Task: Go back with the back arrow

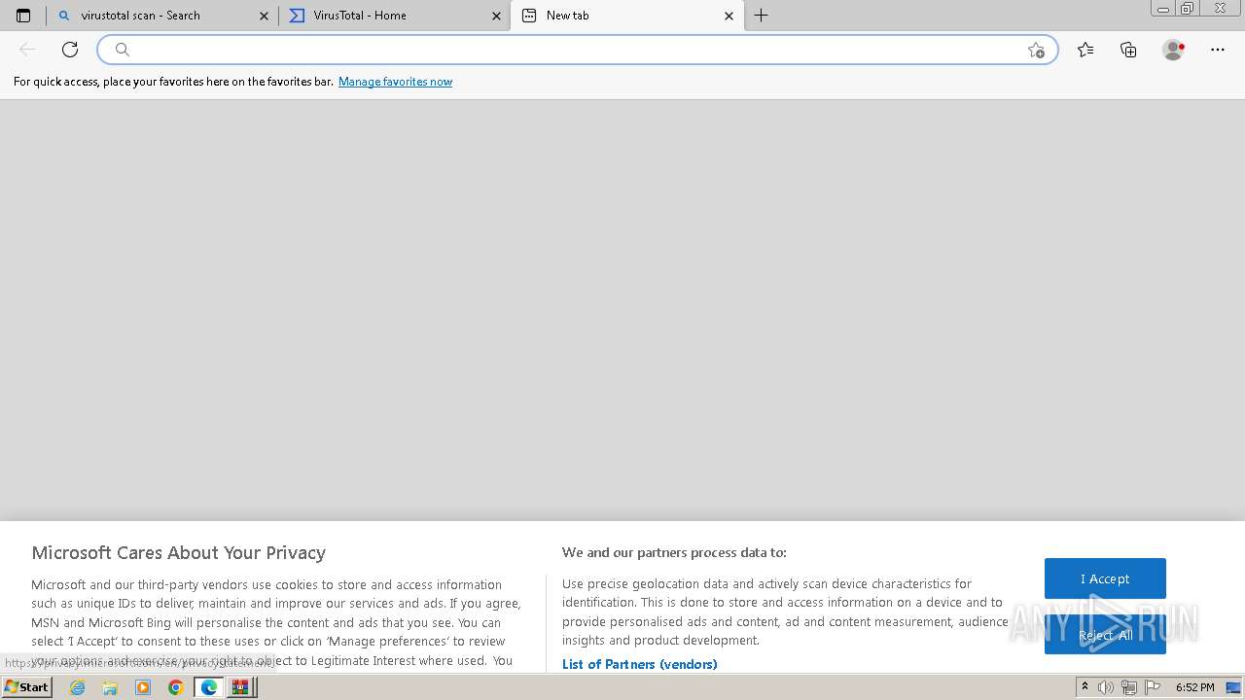Action: (27, 50)
